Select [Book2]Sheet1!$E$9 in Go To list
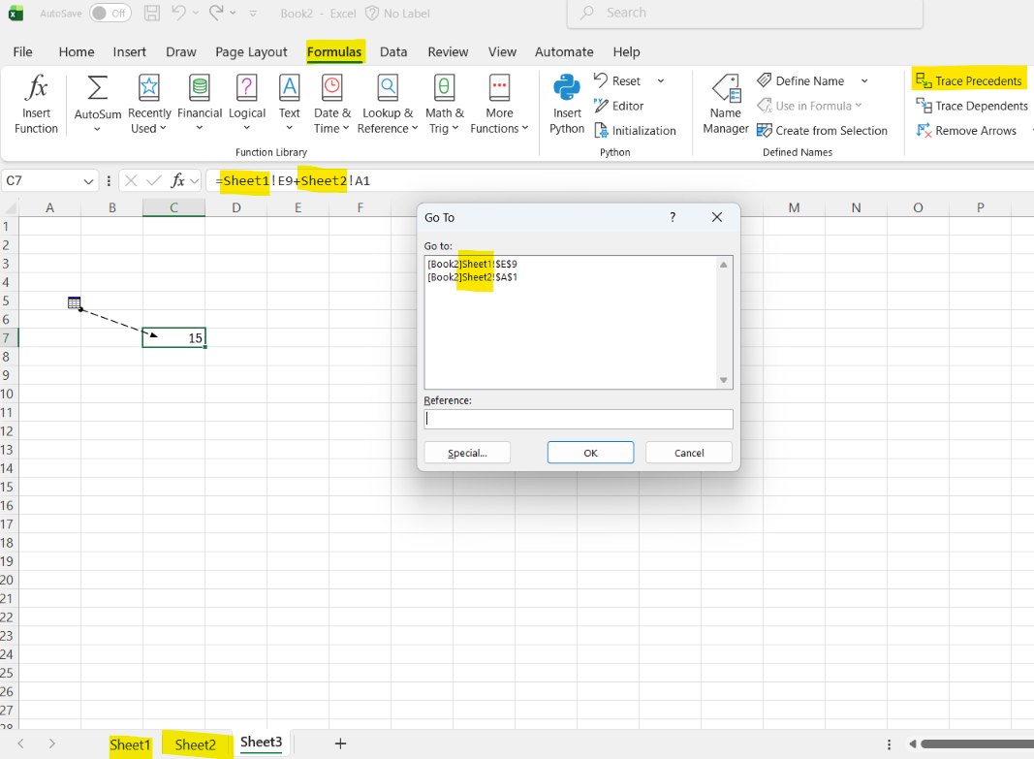Screen dimensions: 1034x759 [472, 264]
